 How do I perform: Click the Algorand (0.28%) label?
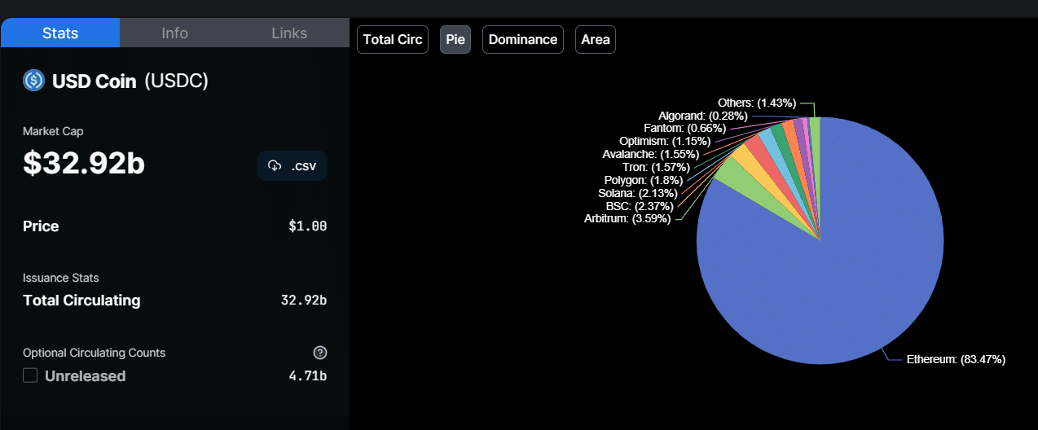[x=702, y=116]
